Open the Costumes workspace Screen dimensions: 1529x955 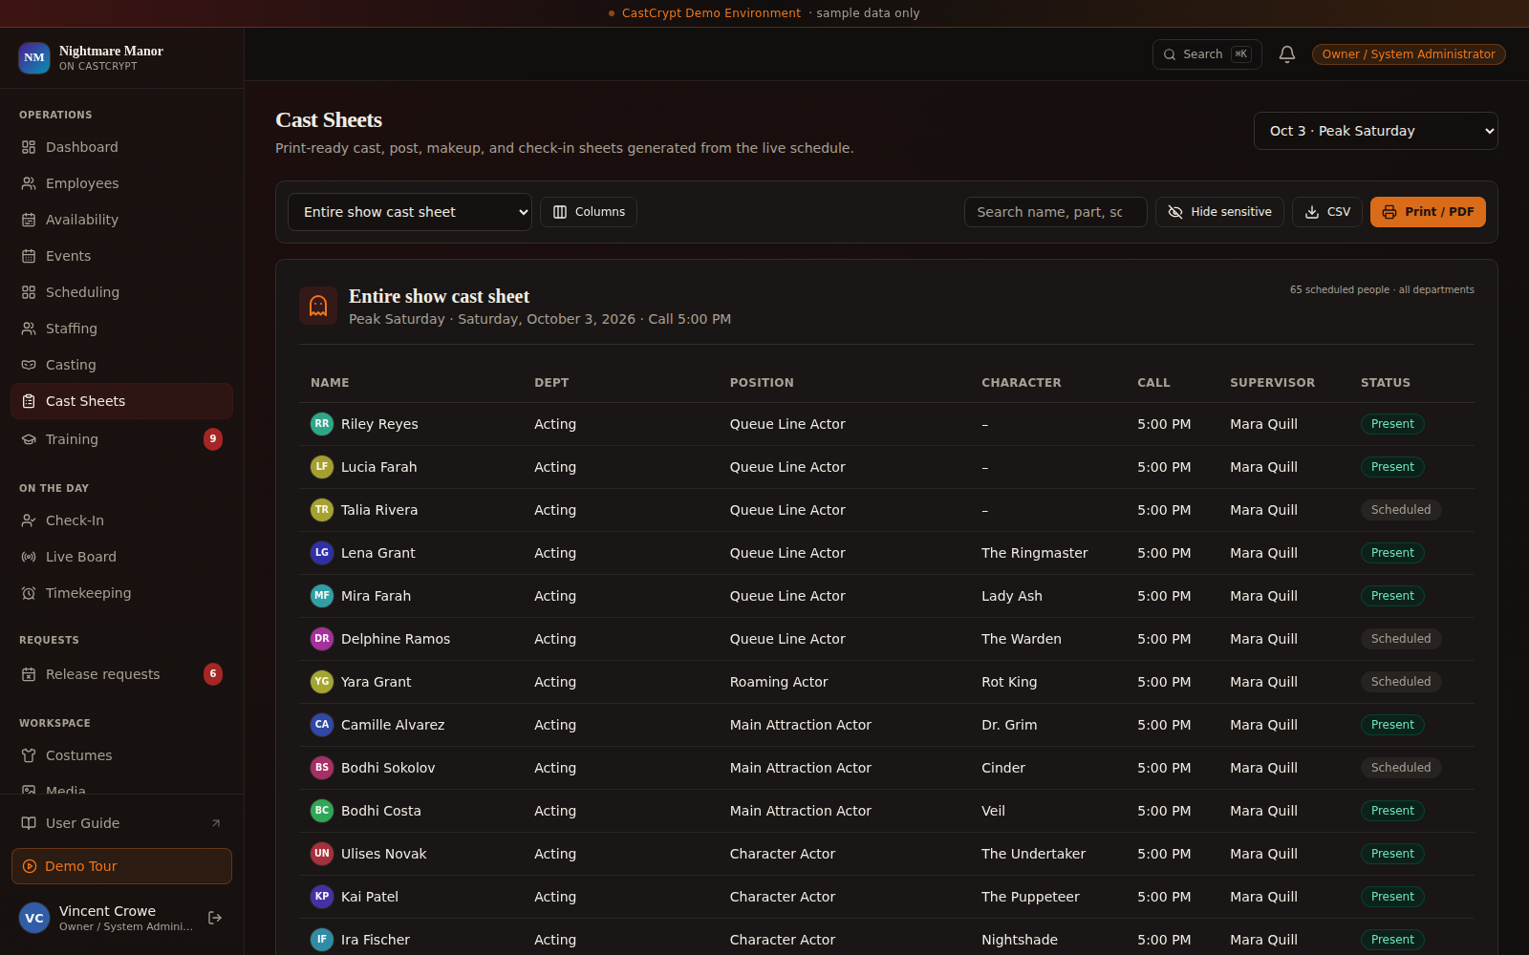click(x=121, y=755)
